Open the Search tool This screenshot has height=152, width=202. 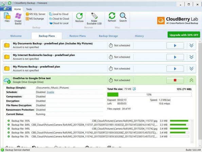point(123,17)
